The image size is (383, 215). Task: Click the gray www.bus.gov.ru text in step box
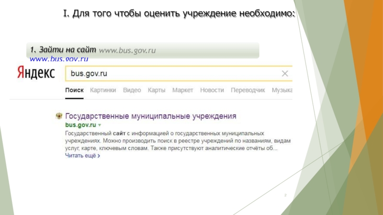click(127, 50)
